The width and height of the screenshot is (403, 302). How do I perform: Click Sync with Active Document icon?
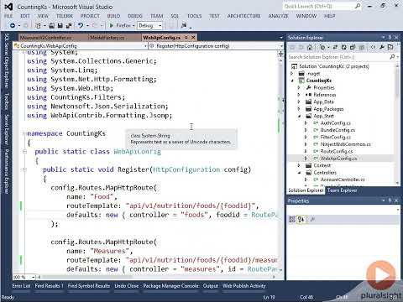point(335,47)
